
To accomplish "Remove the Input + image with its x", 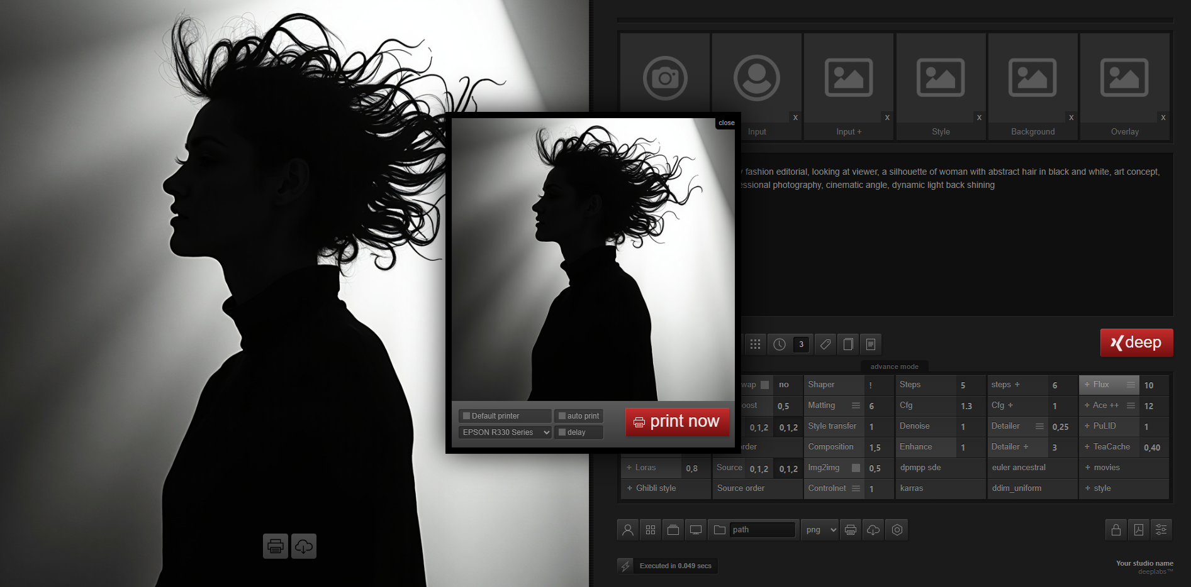I will (887, 118).
